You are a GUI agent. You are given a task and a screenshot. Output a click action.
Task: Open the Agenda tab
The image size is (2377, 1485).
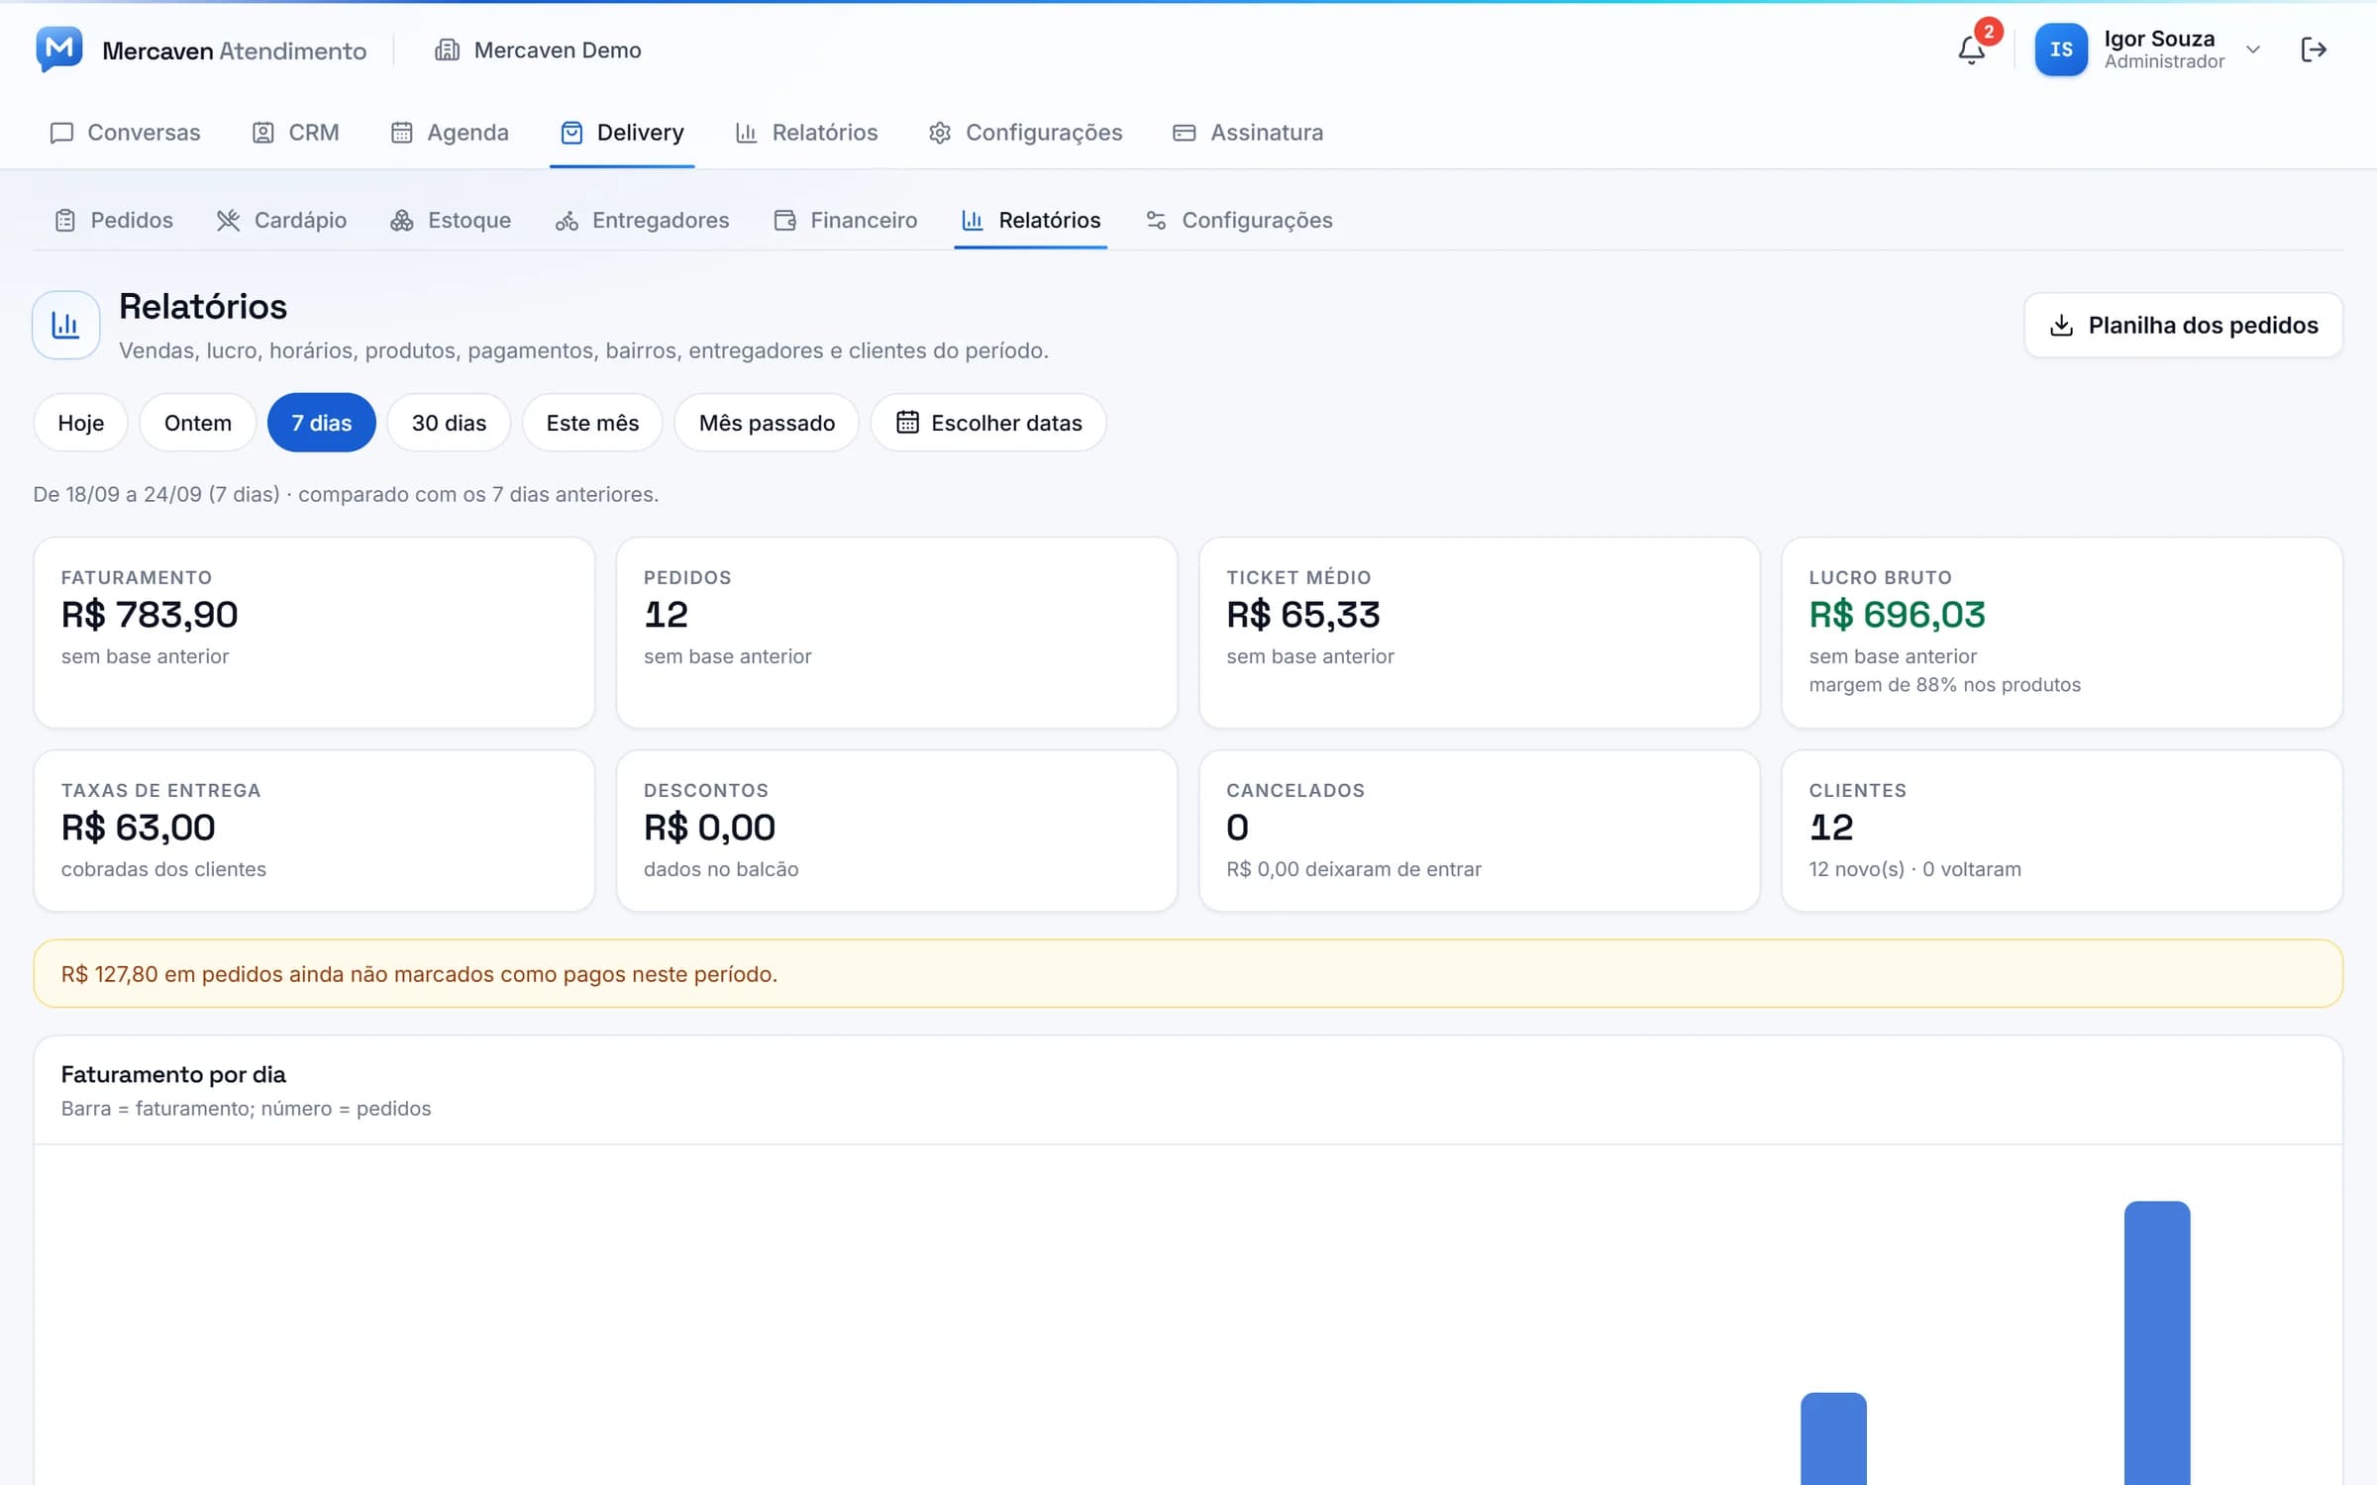pyautogui.click(x=450, y=133)
